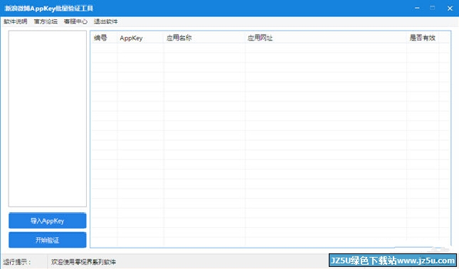459x269 pixels.
Task: Click the 是否有效 column header
Action: 423,38
